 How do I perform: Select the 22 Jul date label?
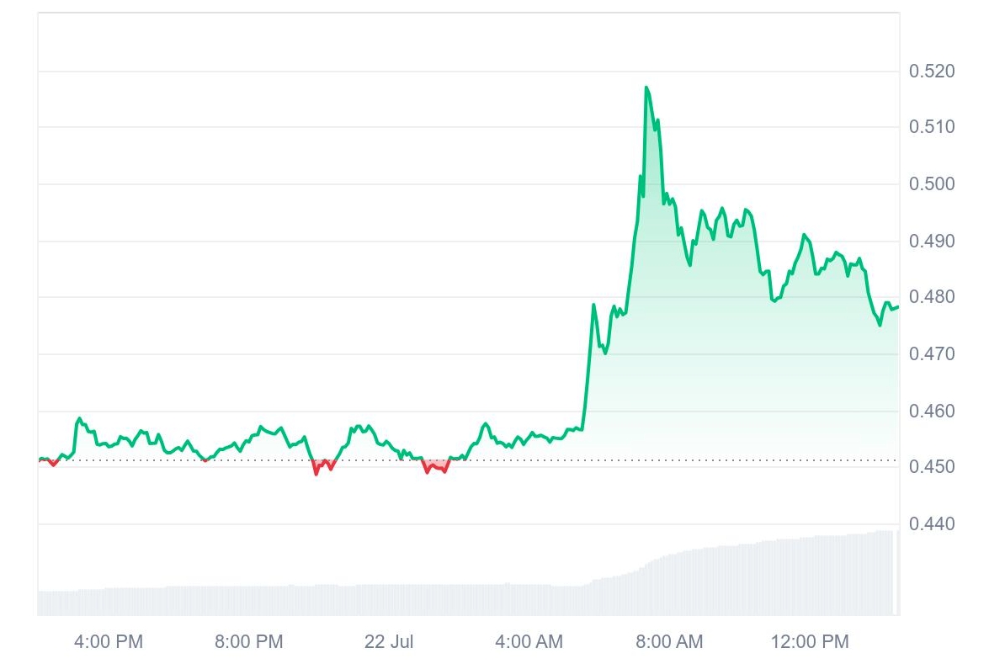coord(389,642)
